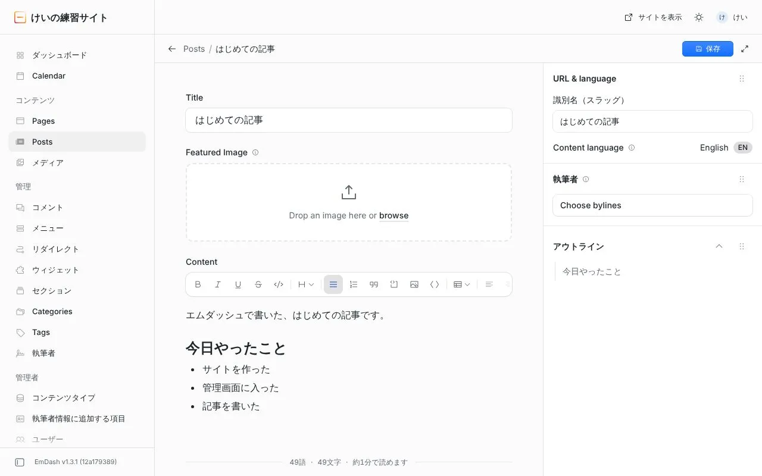Toggle the bullet list button

(x=333, y=284)
